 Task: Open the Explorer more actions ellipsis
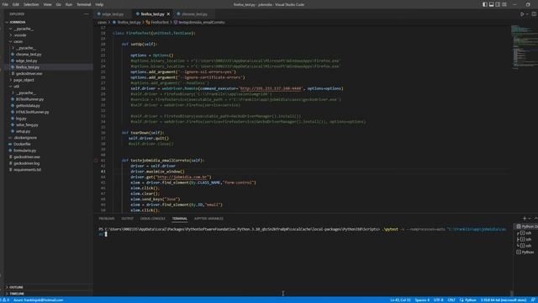pos(86,14)
